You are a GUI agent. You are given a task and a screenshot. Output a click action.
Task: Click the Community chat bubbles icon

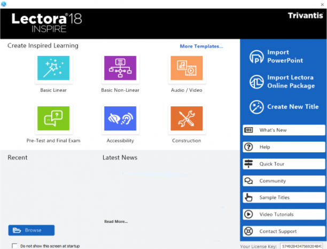coord(248,181)
